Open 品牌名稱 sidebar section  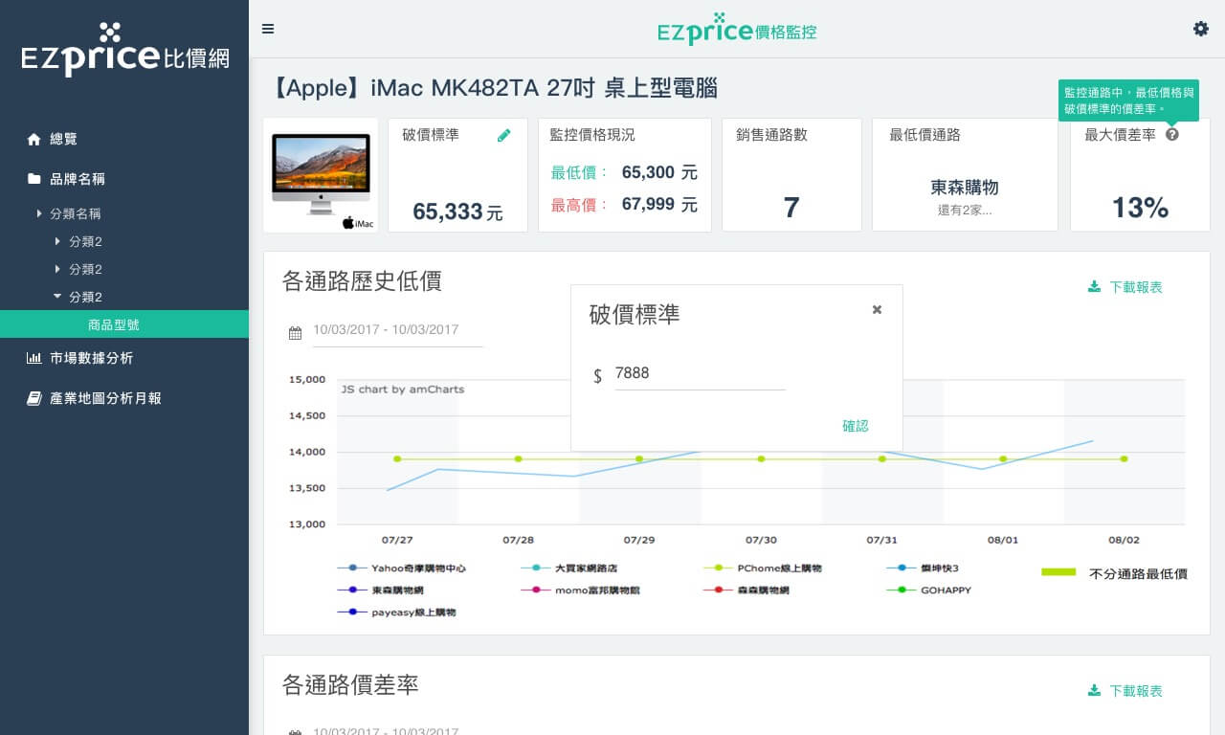coord(77,179)
